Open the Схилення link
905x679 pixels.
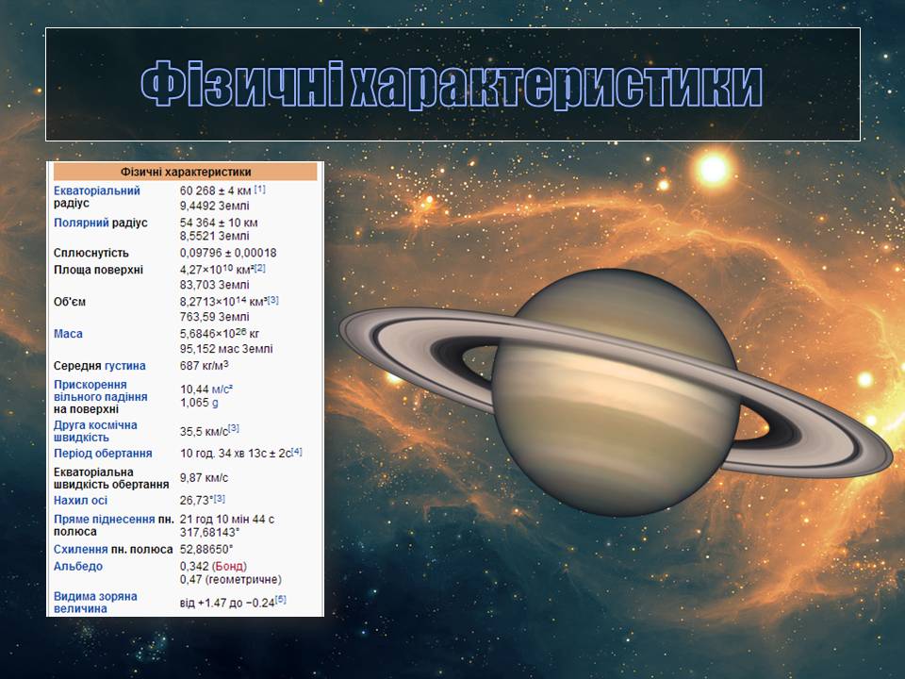click(x=81, y=549)
